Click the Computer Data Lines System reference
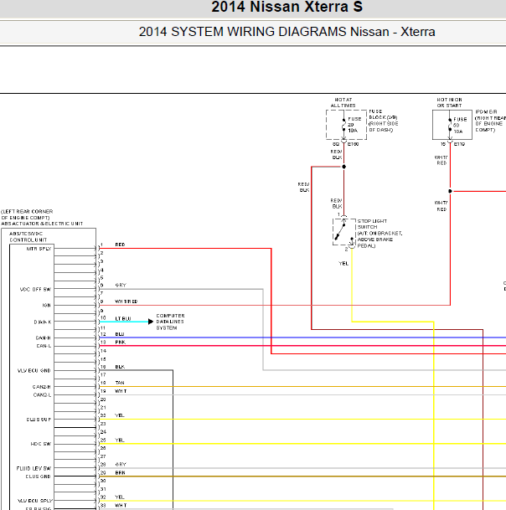The image size is (506, 510). tap(171, 322)
